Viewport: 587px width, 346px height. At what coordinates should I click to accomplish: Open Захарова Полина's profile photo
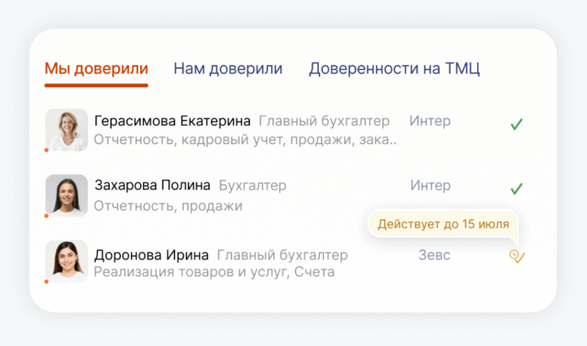pyautogui.click(x=66, y=195)
